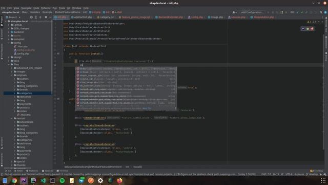Open file in Chrome browser floating icon
Screen dimensions: 328x185
pos(307,29)
